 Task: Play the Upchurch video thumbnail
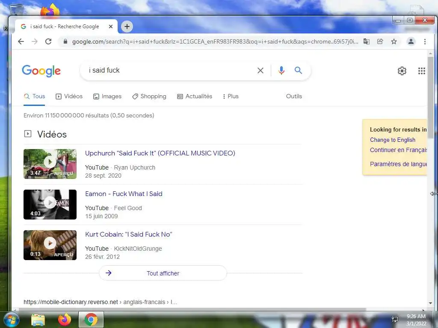click(50, 164)
